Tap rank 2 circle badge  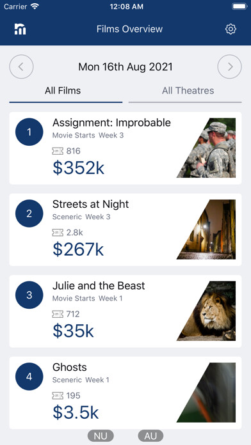point(29,214)
